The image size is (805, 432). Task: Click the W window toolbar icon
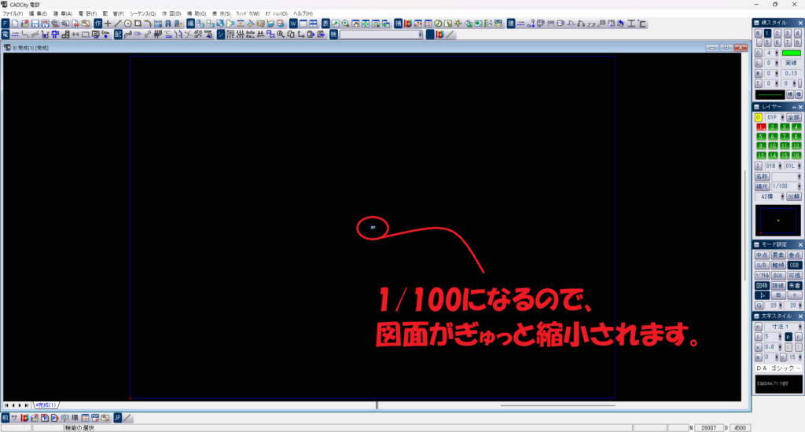coord(293,24)
